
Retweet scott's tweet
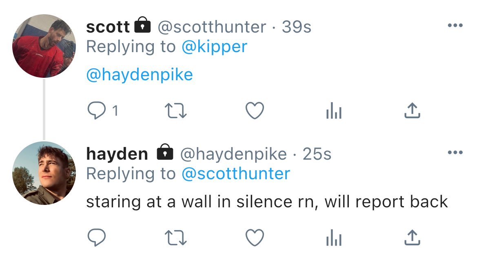[x=176, y=110]
